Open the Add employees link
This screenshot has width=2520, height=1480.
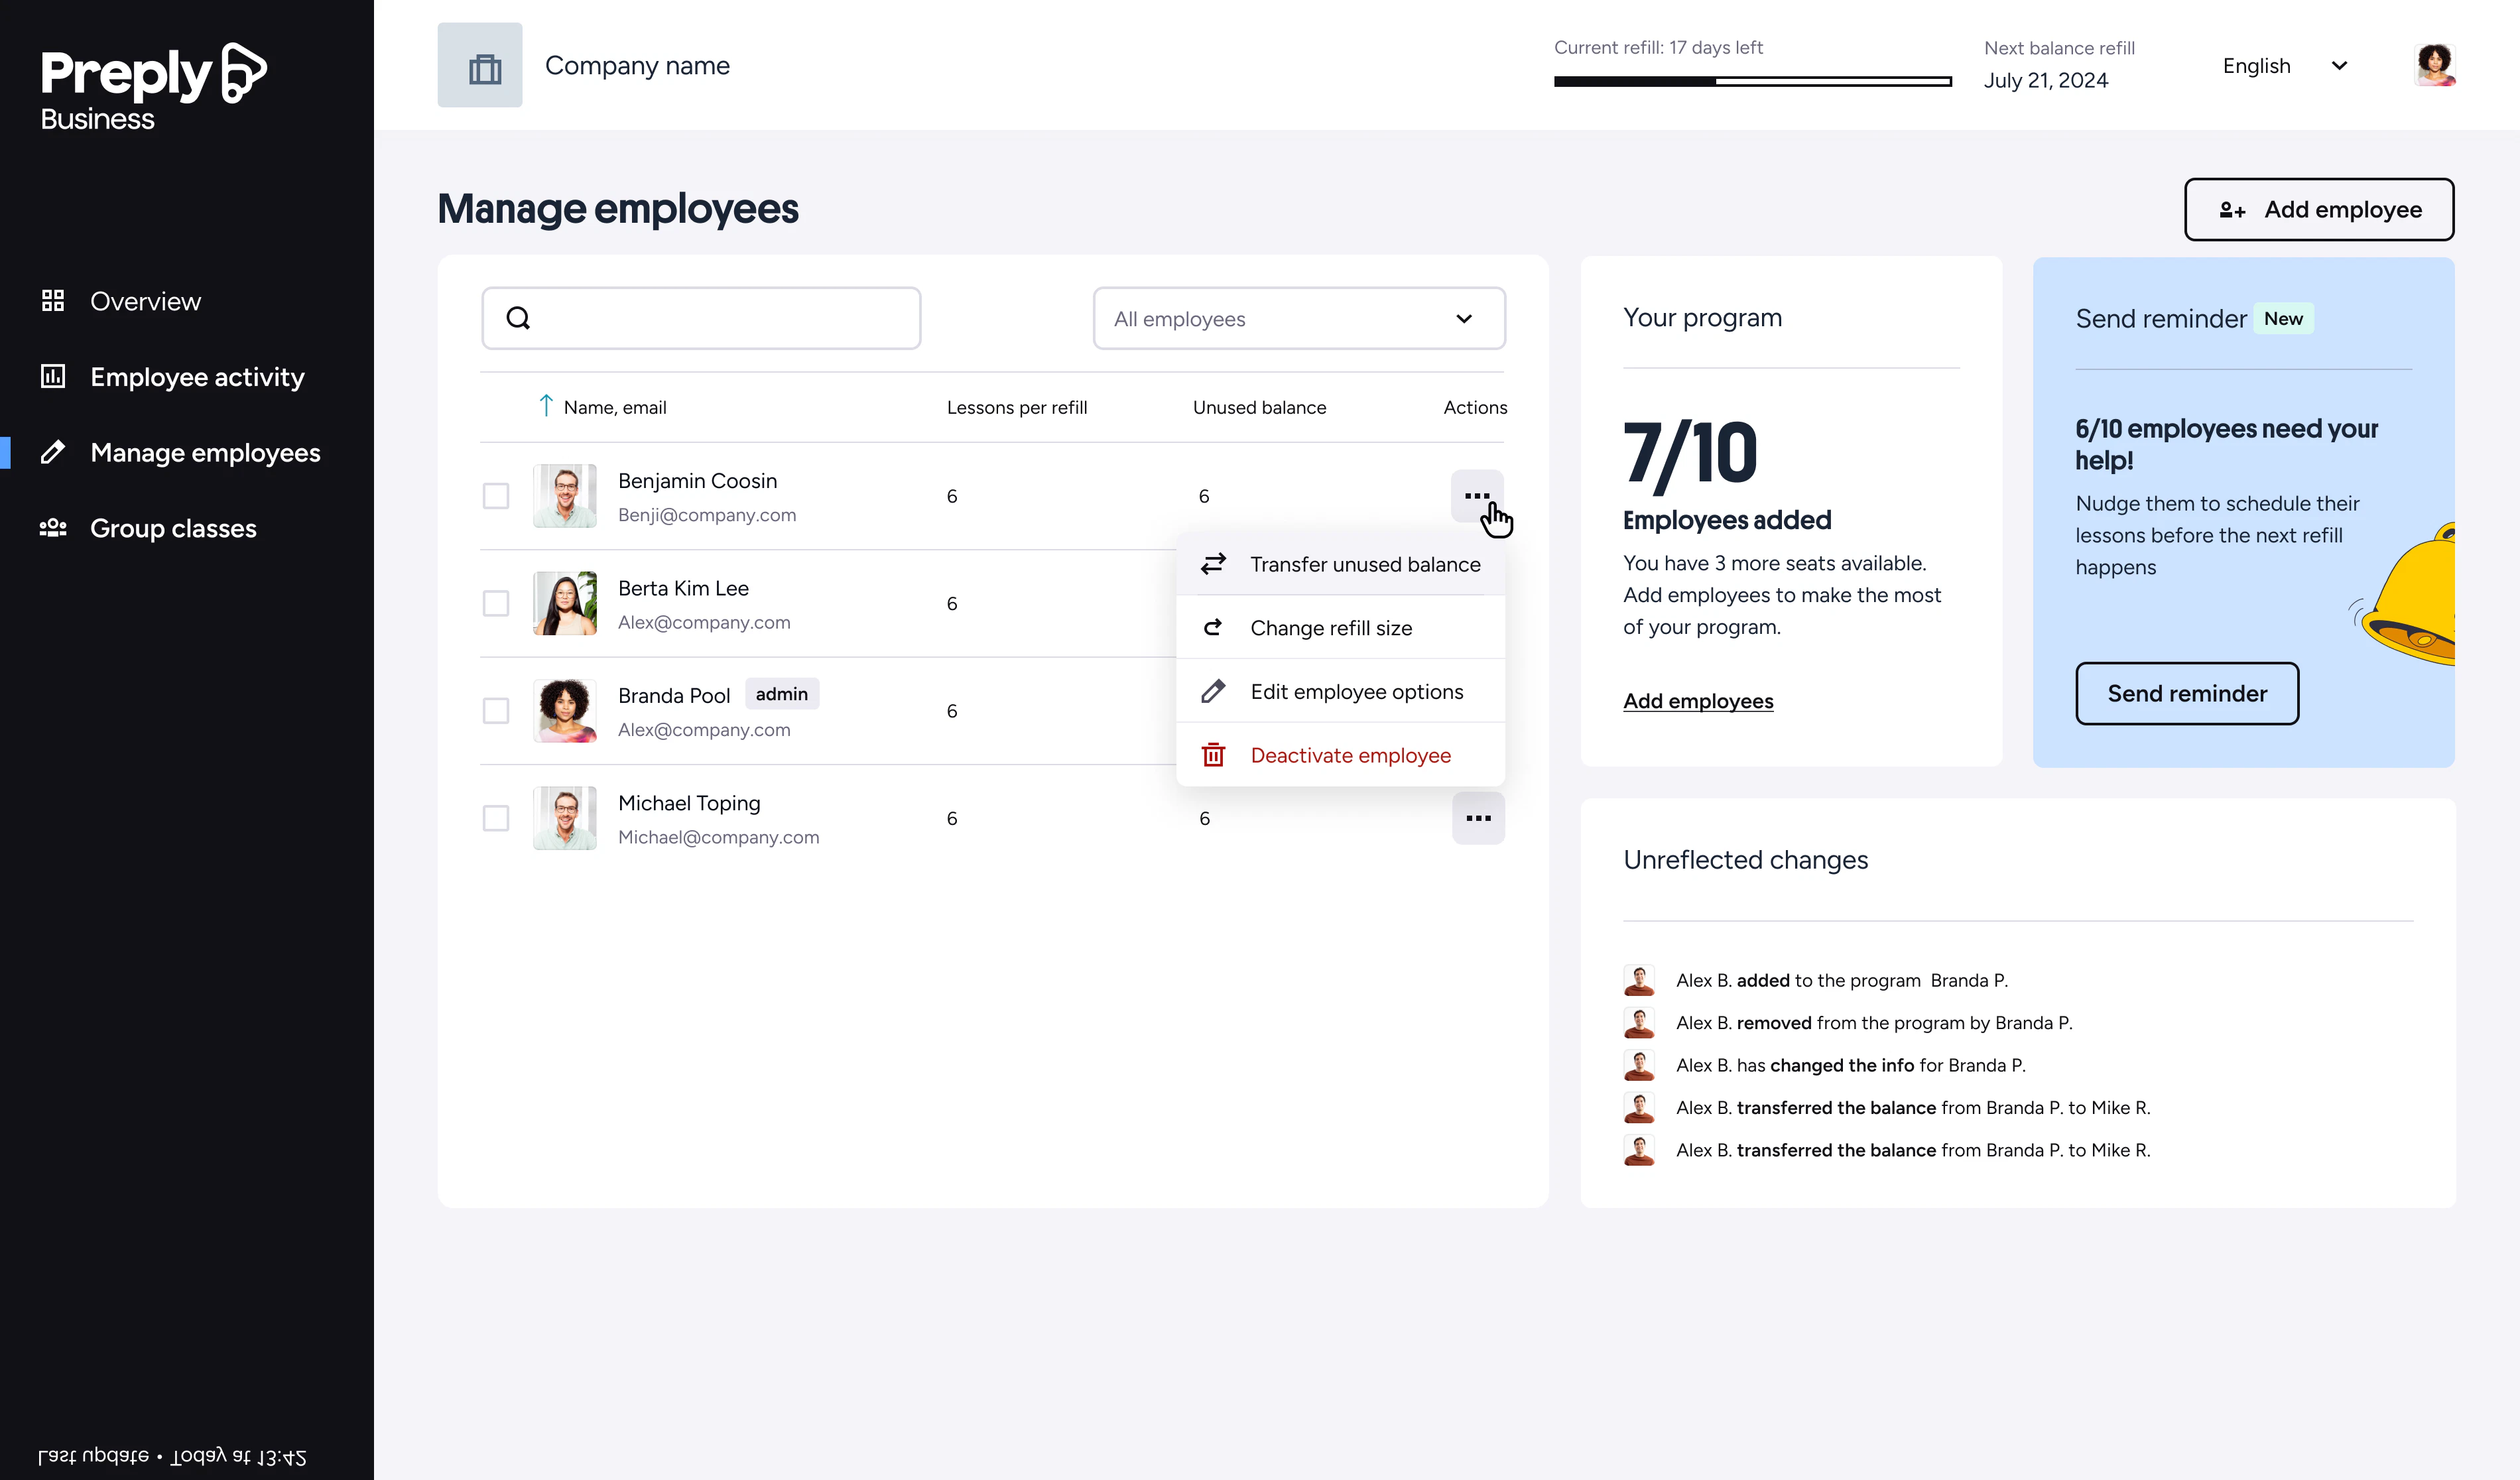pyautogui.click(x=1697, y=701)
